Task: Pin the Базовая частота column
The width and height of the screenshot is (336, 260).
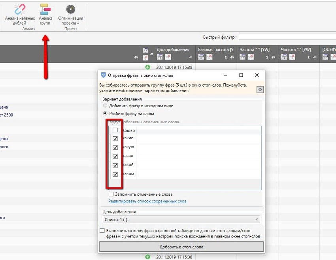Action: coord(232,57)
